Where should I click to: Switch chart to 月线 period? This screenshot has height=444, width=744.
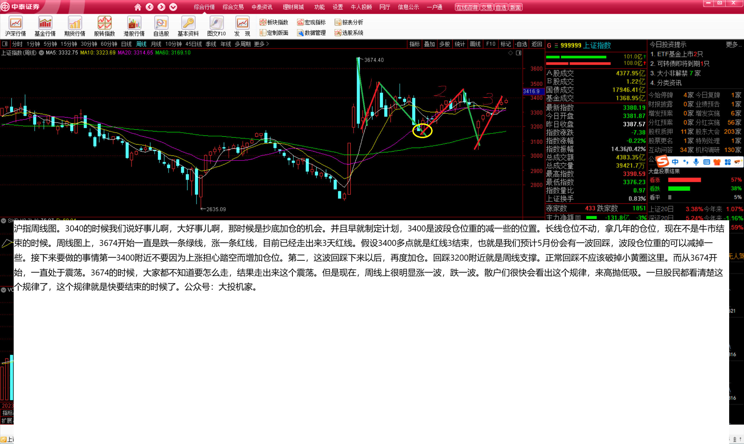(156, 44)
